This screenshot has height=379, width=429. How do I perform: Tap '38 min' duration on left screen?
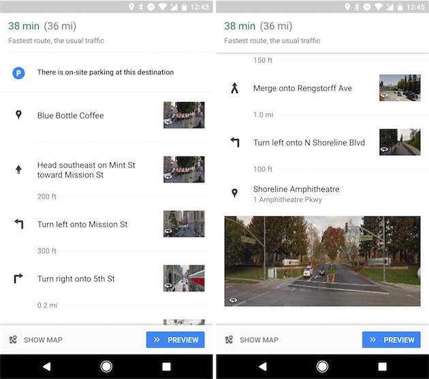24,26
